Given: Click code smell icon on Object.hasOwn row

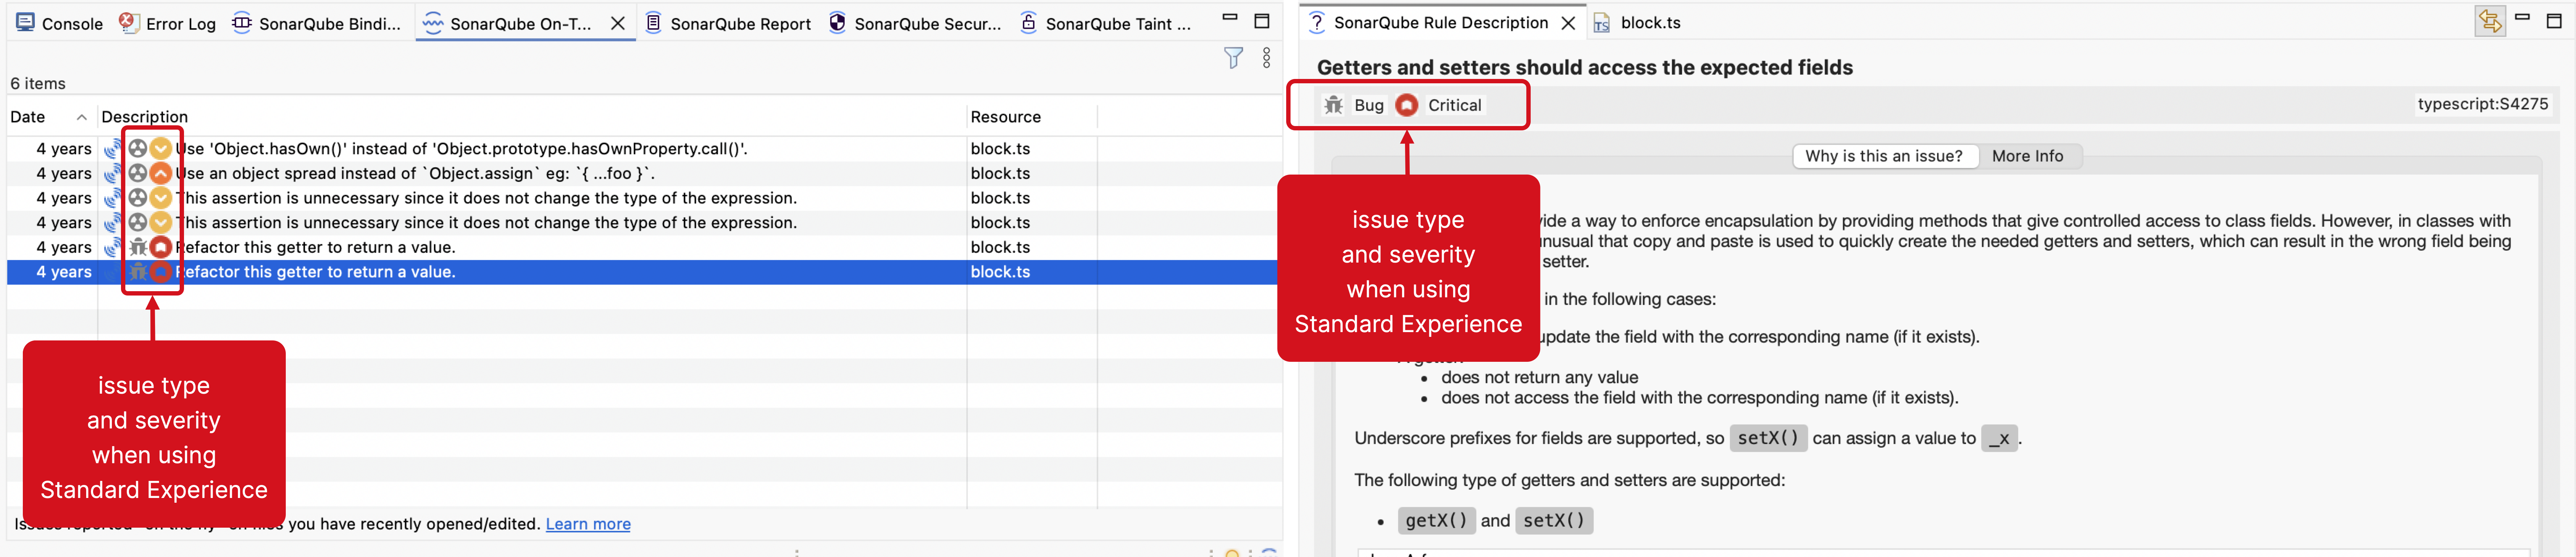Looking at the screenshot, I should coord(138,149).
